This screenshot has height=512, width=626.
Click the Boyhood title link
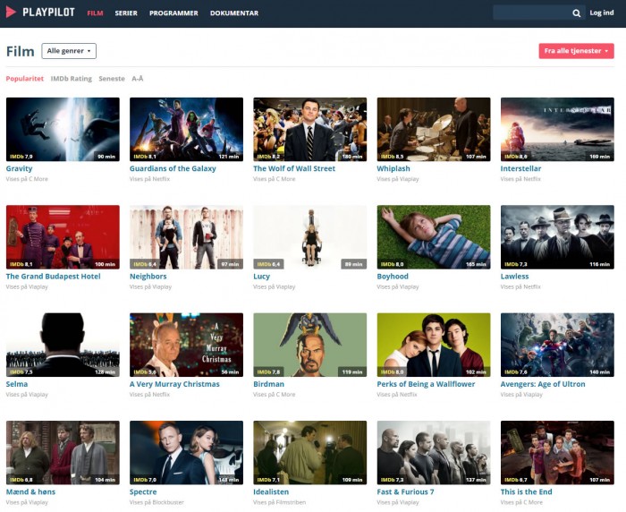click(393, 277)
